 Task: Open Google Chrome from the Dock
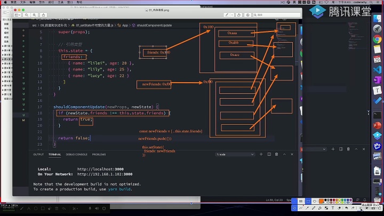[x=377, y=39]
